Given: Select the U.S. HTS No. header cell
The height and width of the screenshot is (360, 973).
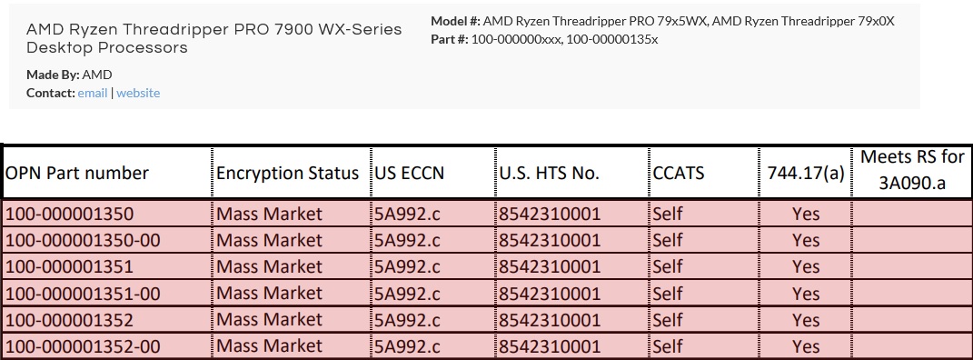Looking at the screenshot, I should point(571,173).
